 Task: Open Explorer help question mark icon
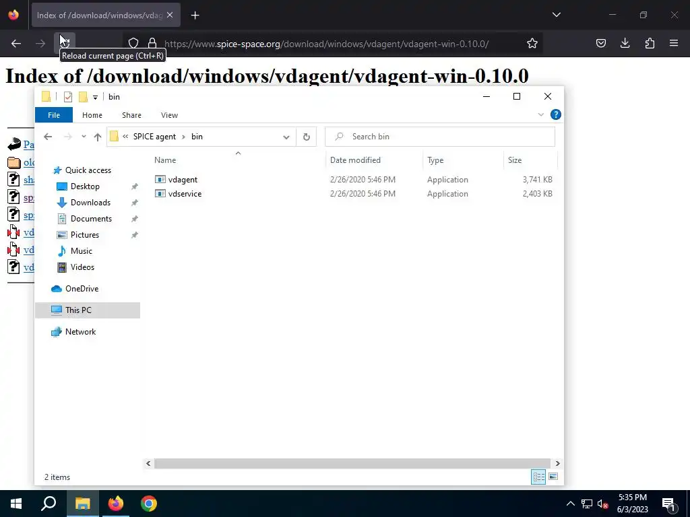tap(556, 114)
